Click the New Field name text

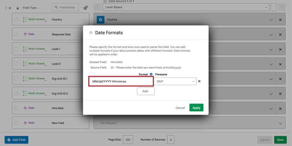tap(58, 123)
